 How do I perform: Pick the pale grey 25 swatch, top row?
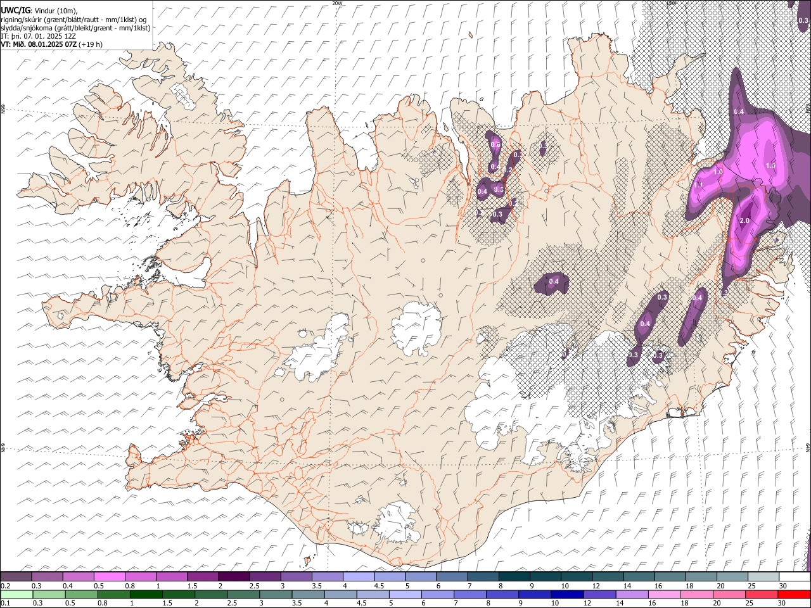[764, 576]
